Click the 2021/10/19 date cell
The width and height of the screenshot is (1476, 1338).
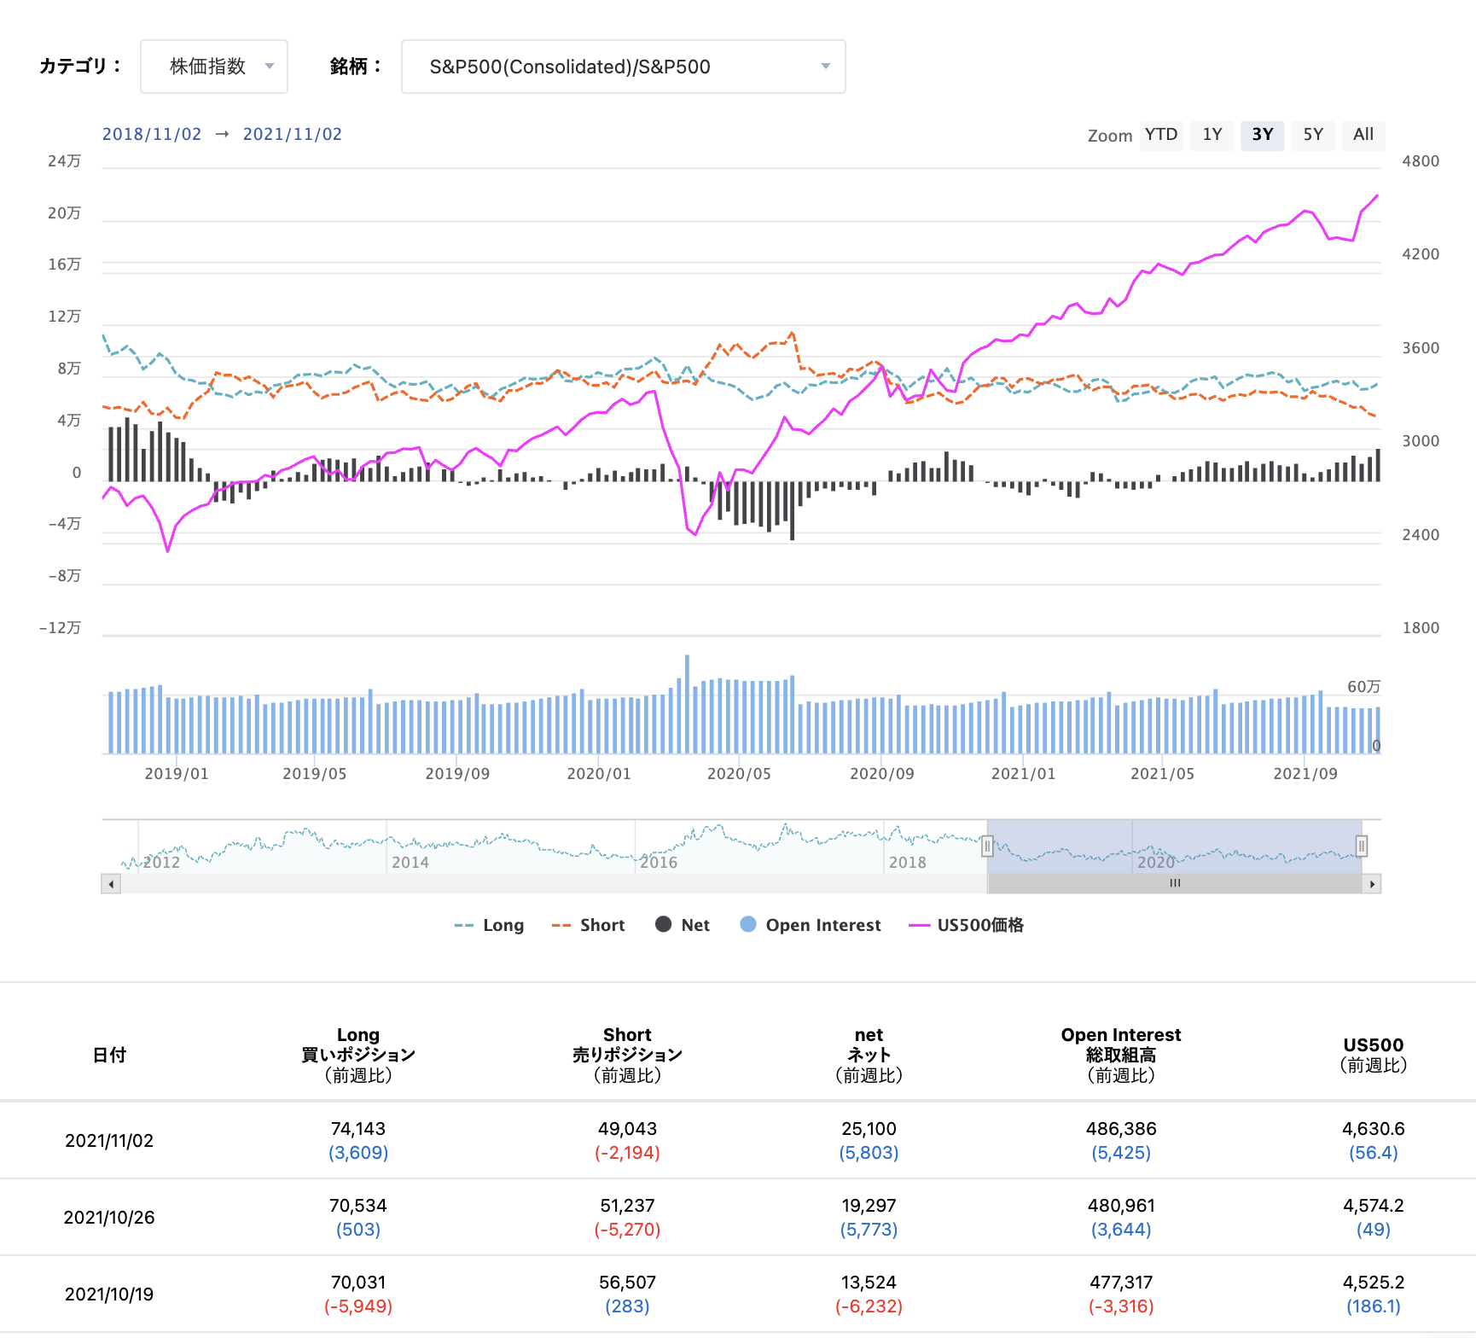(109, 1294)
